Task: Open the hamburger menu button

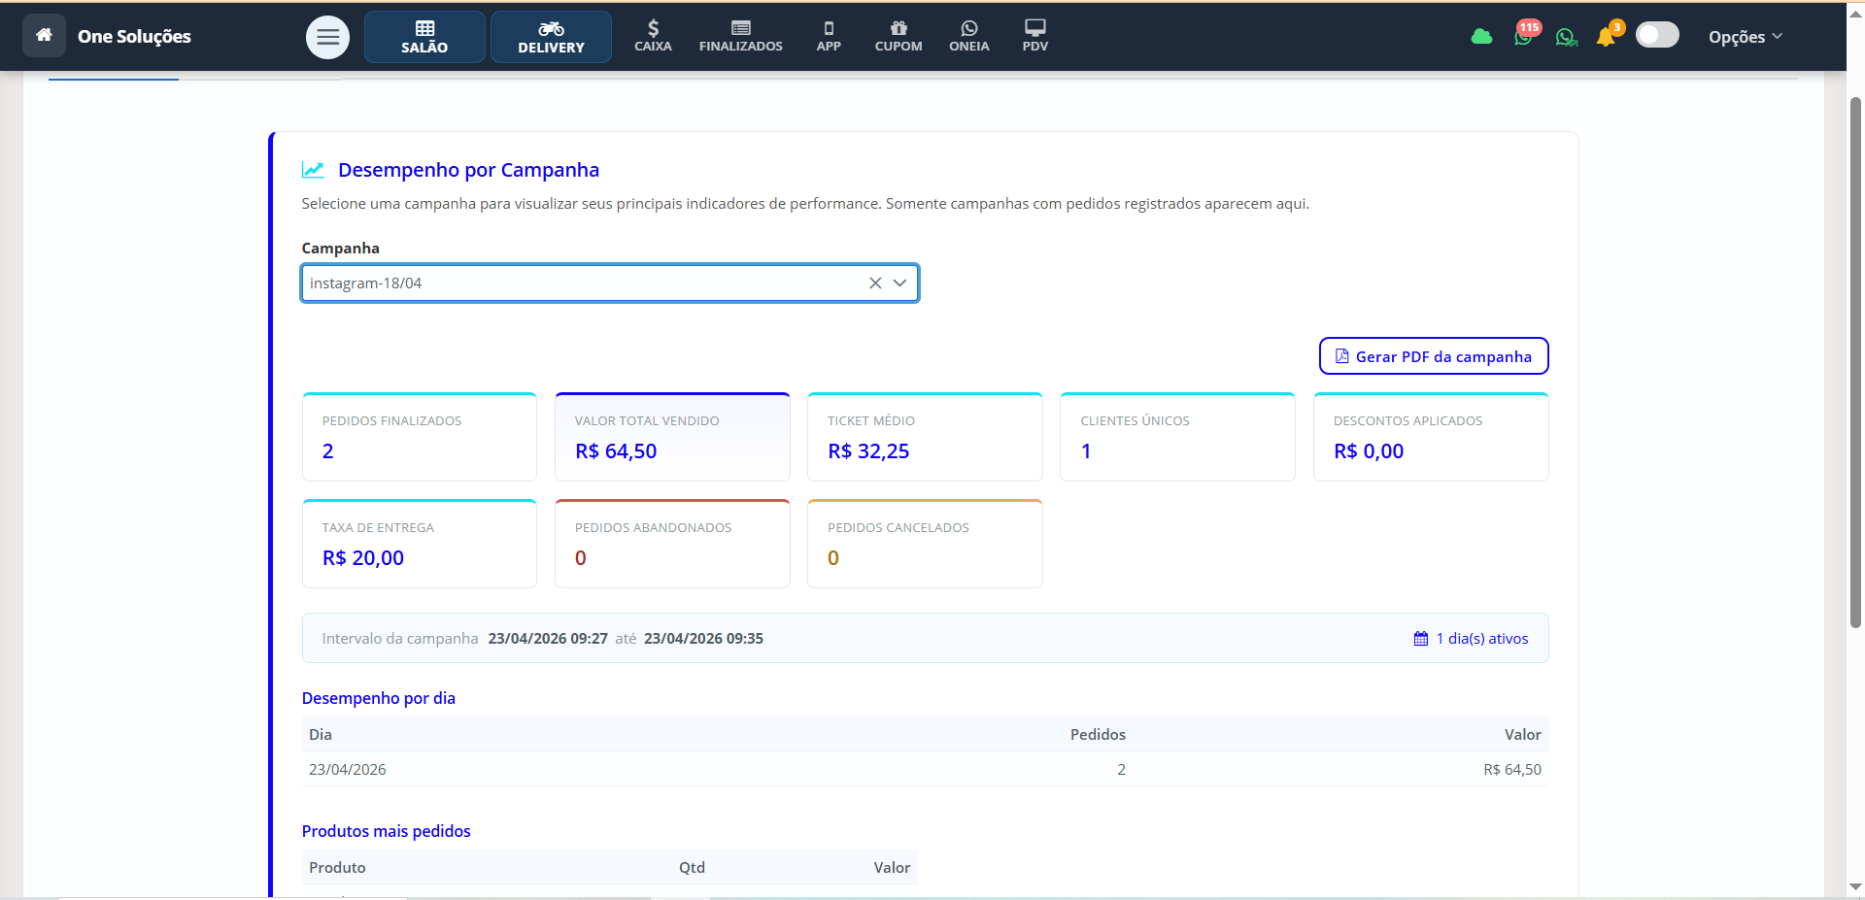Action: (327, 38)
